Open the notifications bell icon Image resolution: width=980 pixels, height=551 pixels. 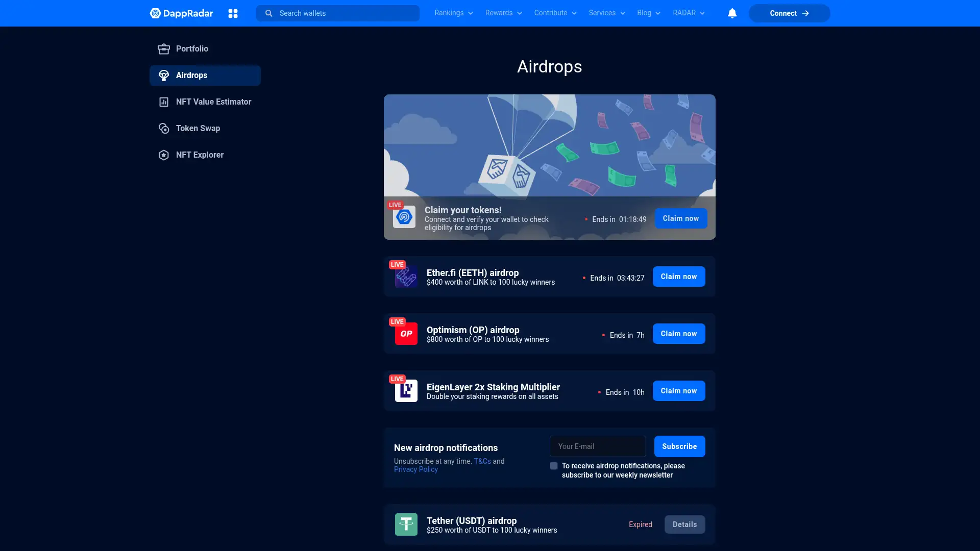732,13
